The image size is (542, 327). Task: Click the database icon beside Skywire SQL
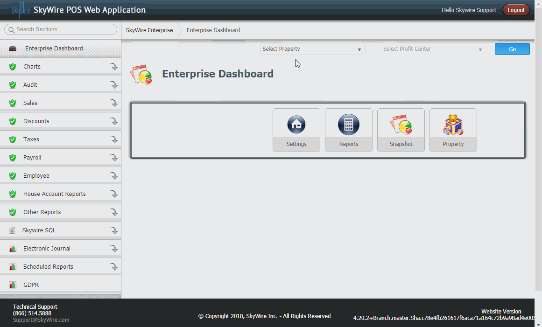pyautogui.click(x=12, y=230)
